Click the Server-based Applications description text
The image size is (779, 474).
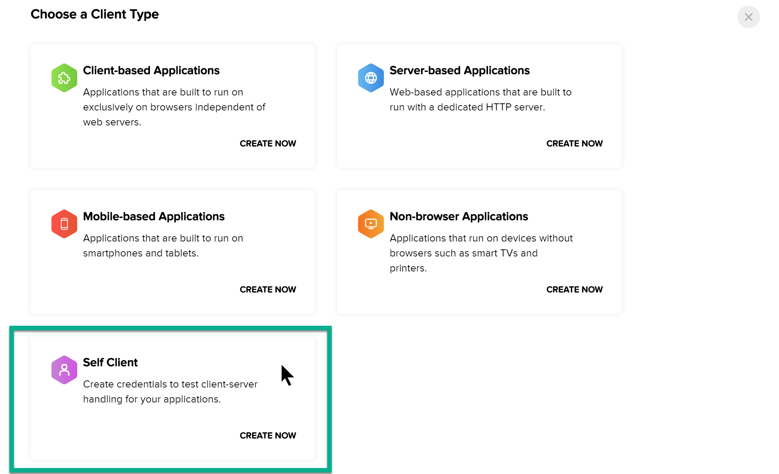tap(481, 100)
